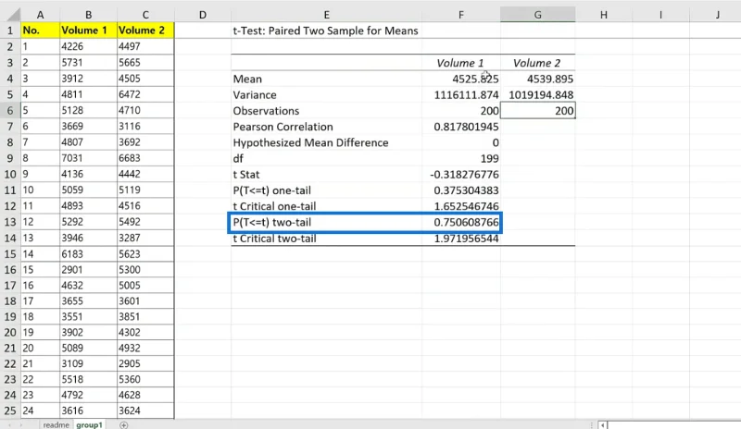Select row 25 header
This screenshot has height=429, width=741.
pos(10,411)
